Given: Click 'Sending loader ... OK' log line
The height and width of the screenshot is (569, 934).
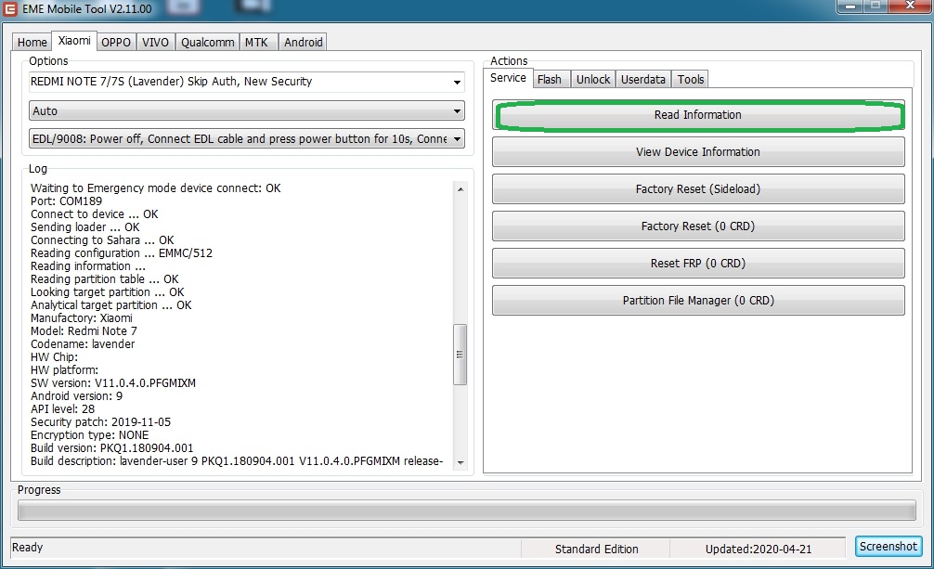Looking at the screenshot, I should 85,227.
